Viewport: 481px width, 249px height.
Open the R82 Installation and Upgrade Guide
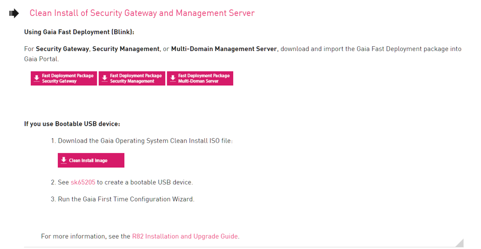pos(185,236)
